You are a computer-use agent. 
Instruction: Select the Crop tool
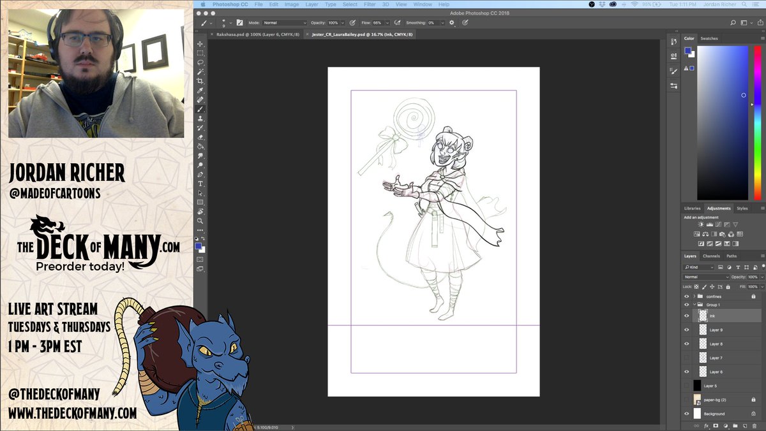point(200,81)
